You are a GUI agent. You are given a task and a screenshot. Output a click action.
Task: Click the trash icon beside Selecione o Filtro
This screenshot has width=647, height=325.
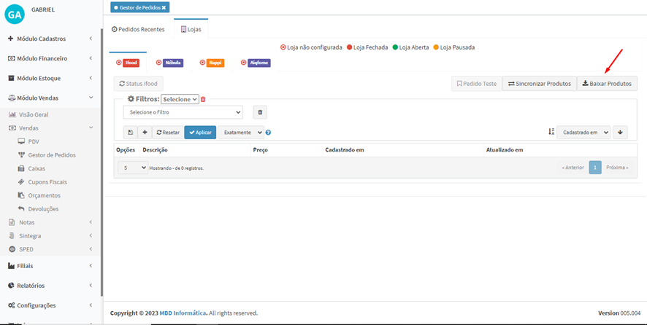pos(261,112)
